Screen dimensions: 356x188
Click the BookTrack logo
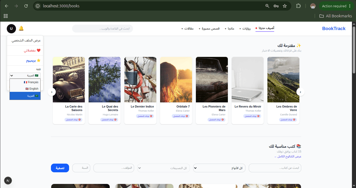[x=334, y=28]
